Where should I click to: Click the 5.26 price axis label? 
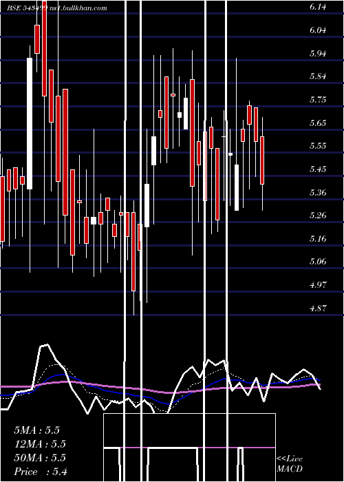(318, 215)
